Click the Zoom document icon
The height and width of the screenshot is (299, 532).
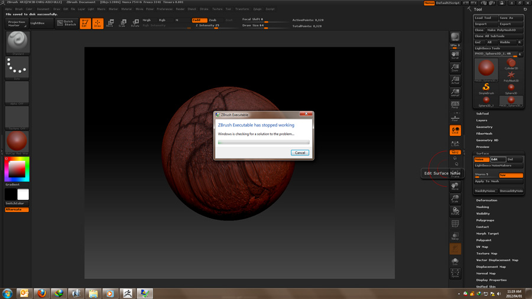[x=455, y=67]
